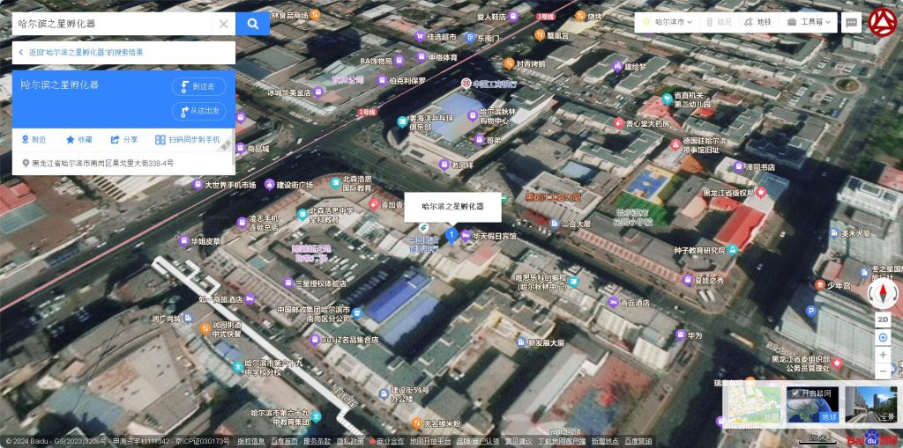Open the 地图开放平台 footer link
This screenshot has height=448, width=903.
pos(430,441)
